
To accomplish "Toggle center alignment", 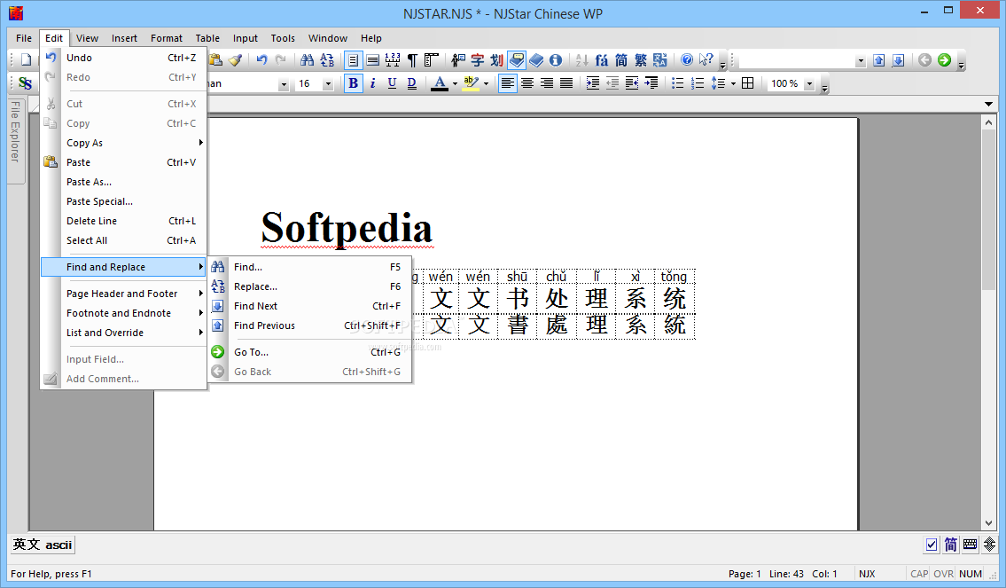I will point(527,83).
